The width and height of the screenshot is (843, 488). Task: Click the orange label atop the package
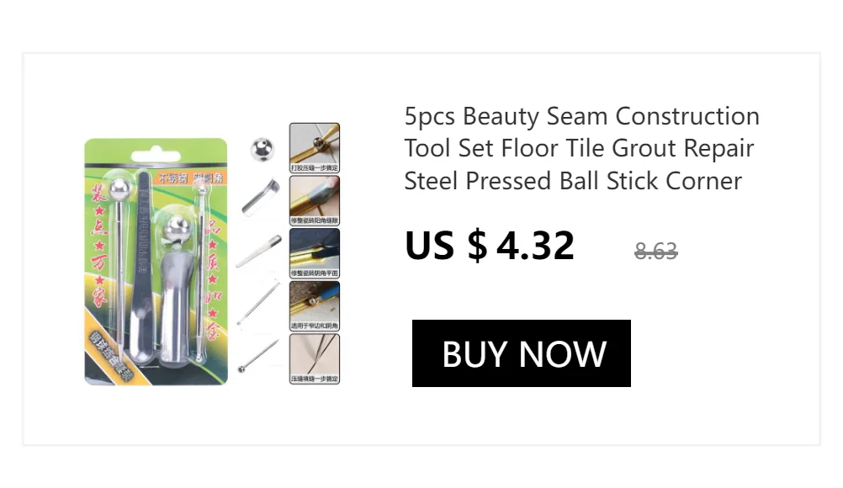[x=190, y=178]
